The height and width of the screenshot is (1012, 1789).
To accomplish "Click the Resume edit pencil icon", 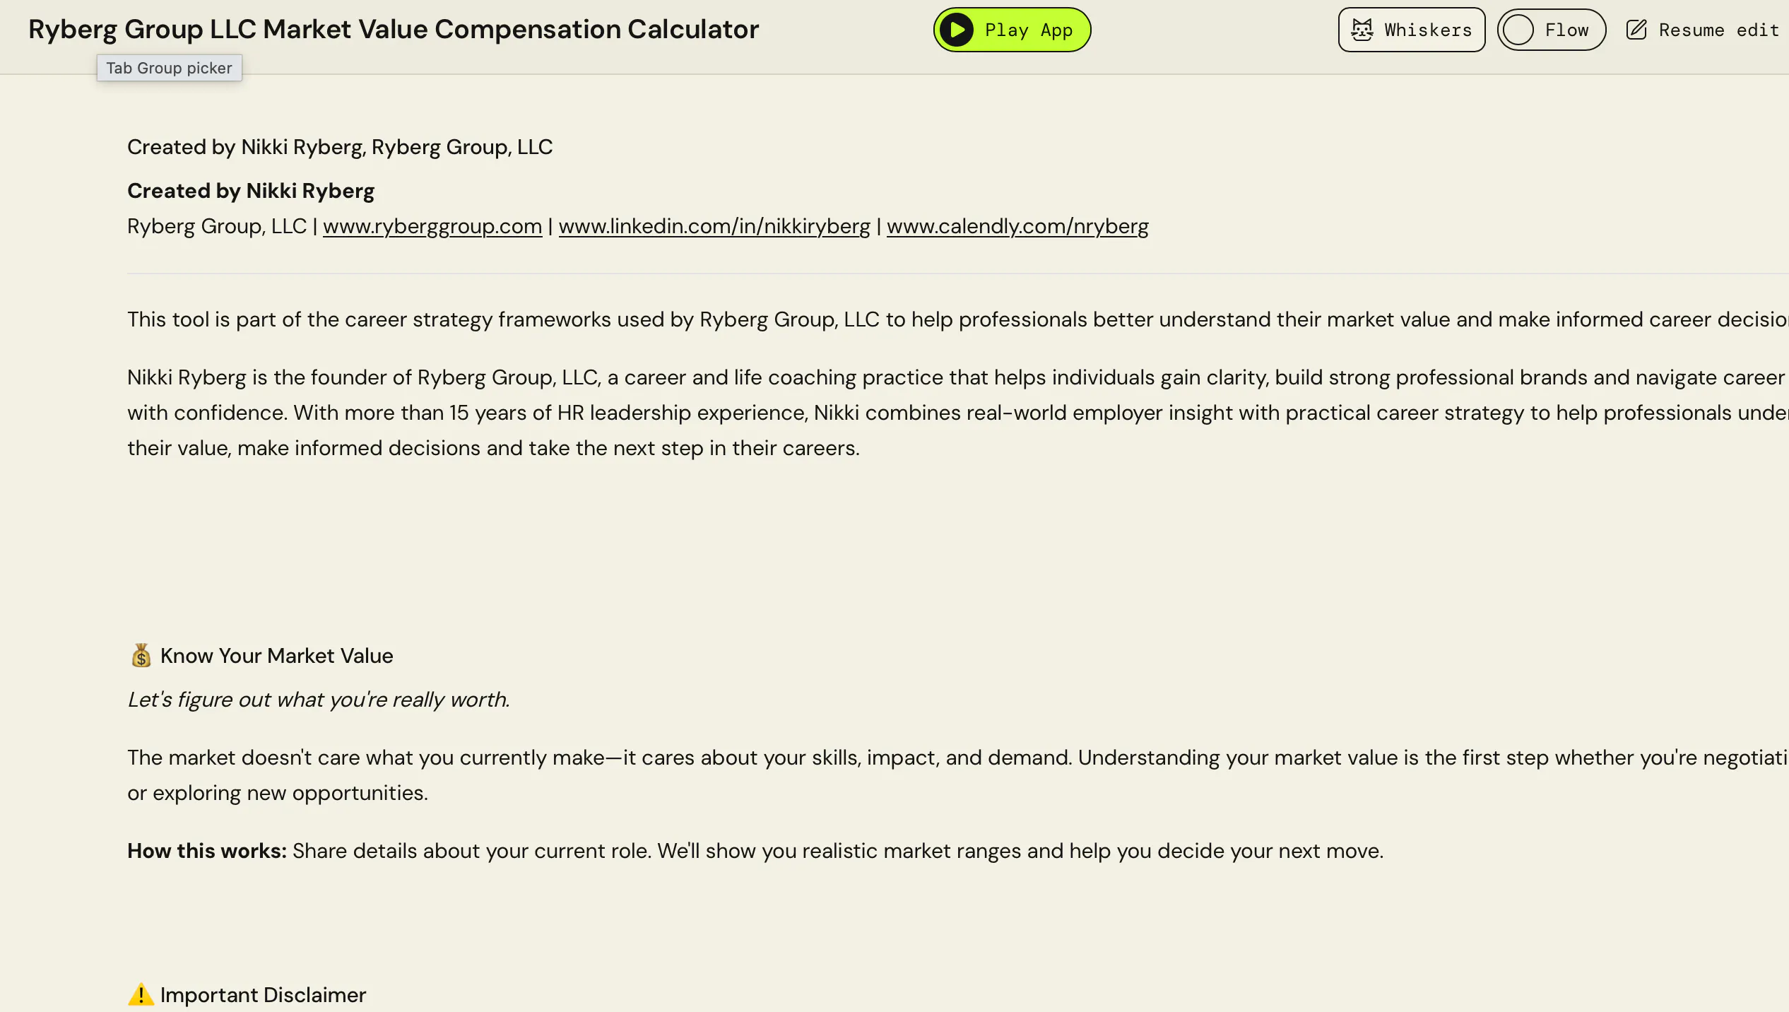I will [x=1636, y=30].
